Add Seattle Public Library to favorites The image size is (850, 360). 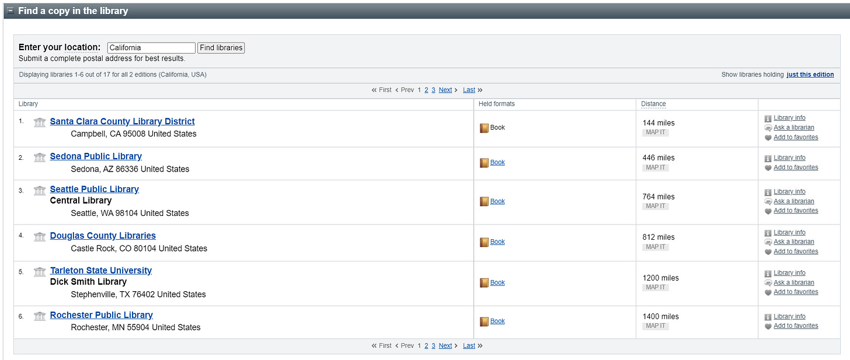tap(796, 211)
